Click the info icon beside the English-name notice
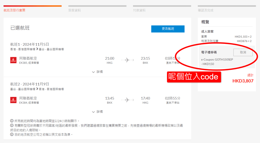Image resolution: width=260 pixels, height=143 pixels. click(12, 134)
